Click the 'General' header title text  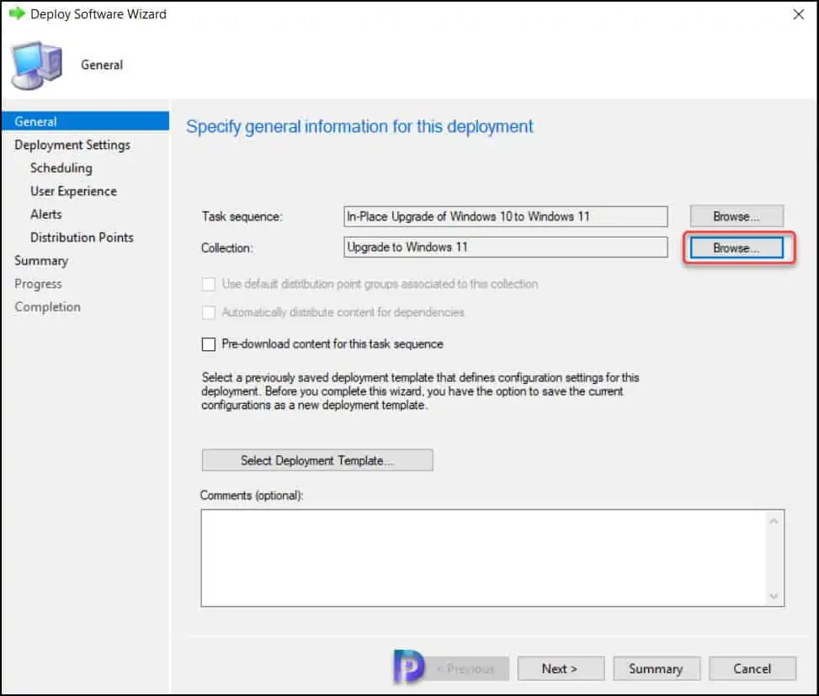coord(102,65)
